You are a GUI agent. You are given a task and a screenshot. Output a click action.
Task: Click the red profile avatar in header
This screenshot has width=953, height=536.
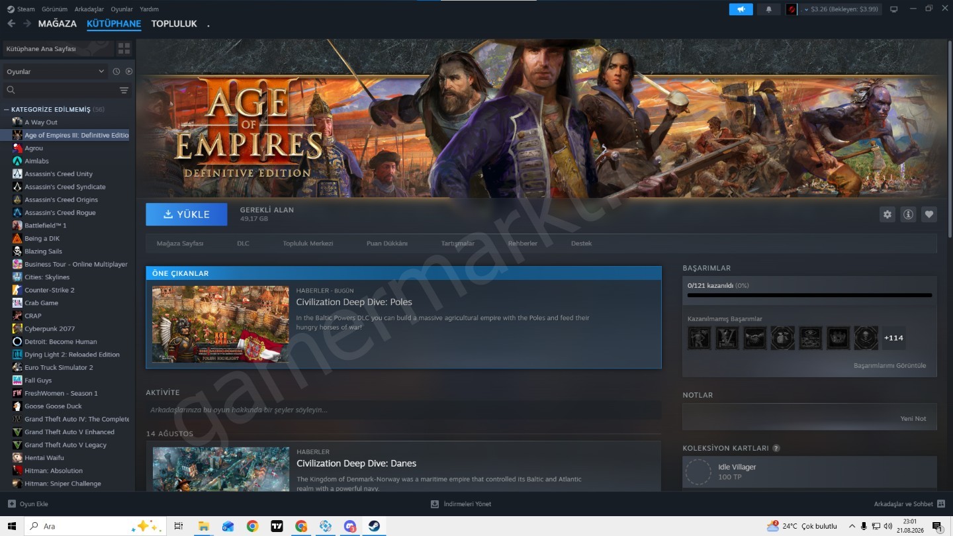(x=792, y=9)
